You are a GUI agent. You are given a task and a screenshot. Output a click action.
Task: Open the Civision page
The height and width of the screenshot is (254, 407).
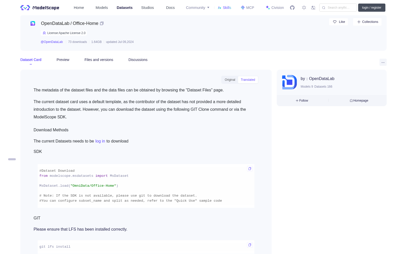point(275,8)
